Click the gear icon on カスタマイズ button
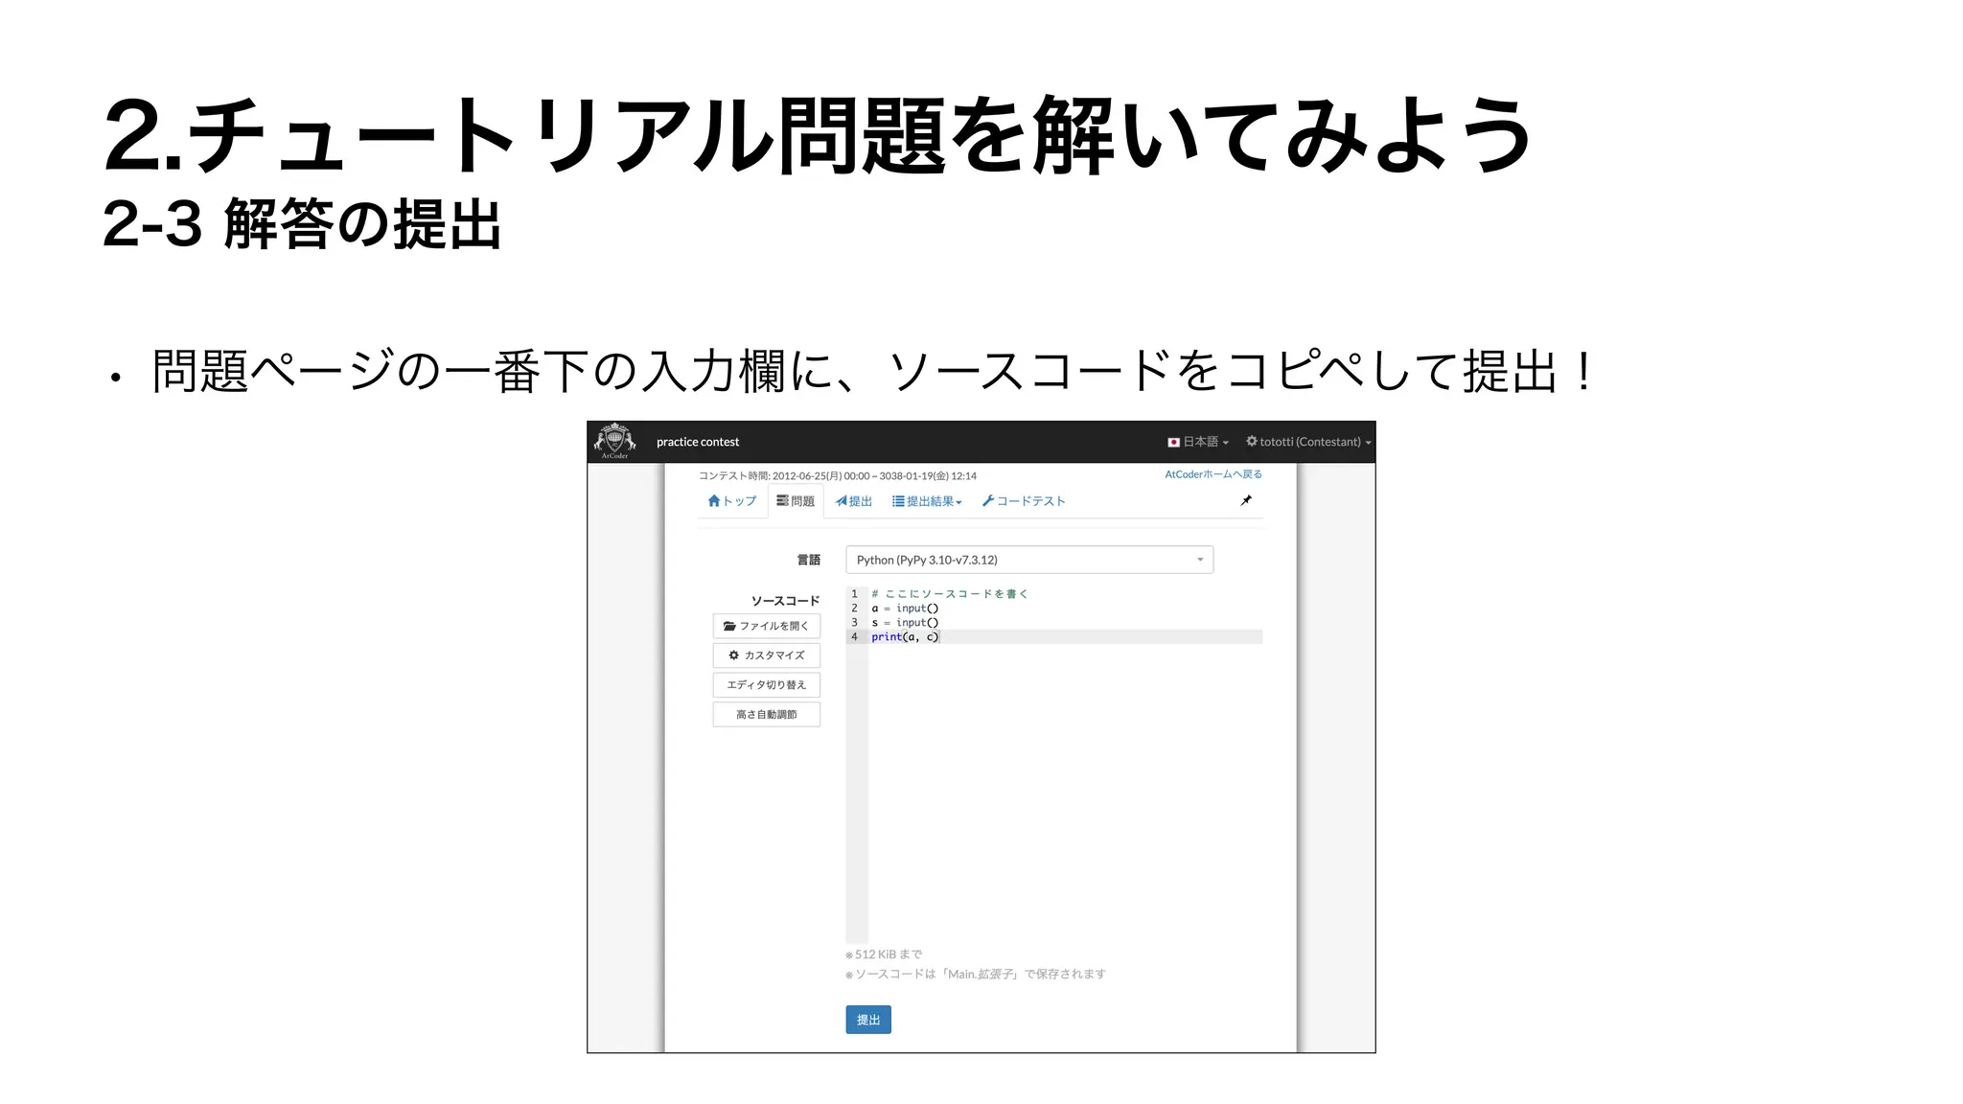This screenshot has height=1104, width=1963. [734, 655]
